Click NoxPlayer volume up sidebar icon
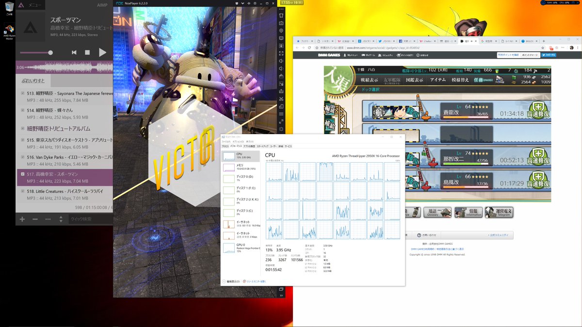 (281, 61)
